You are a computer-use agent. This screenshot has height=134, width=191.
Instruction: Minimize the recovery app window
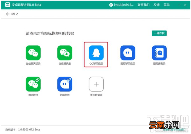point(179,5)
